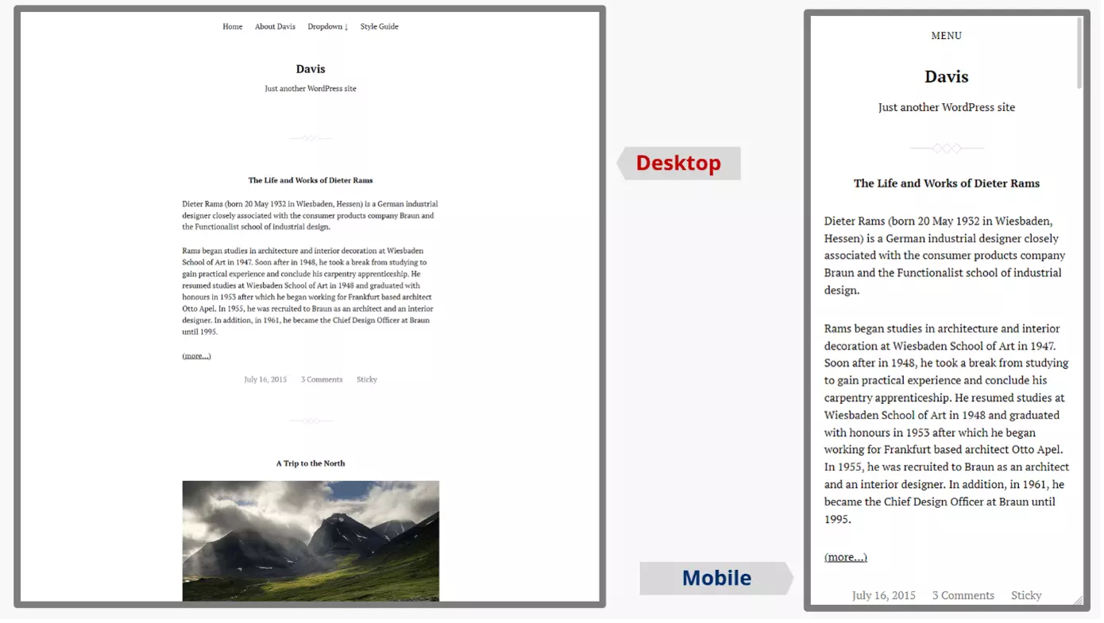This screenshot has width=1104, height=623.
Task: Click the Davis site title in the desktop view
Action: click(x=311, y=69)
